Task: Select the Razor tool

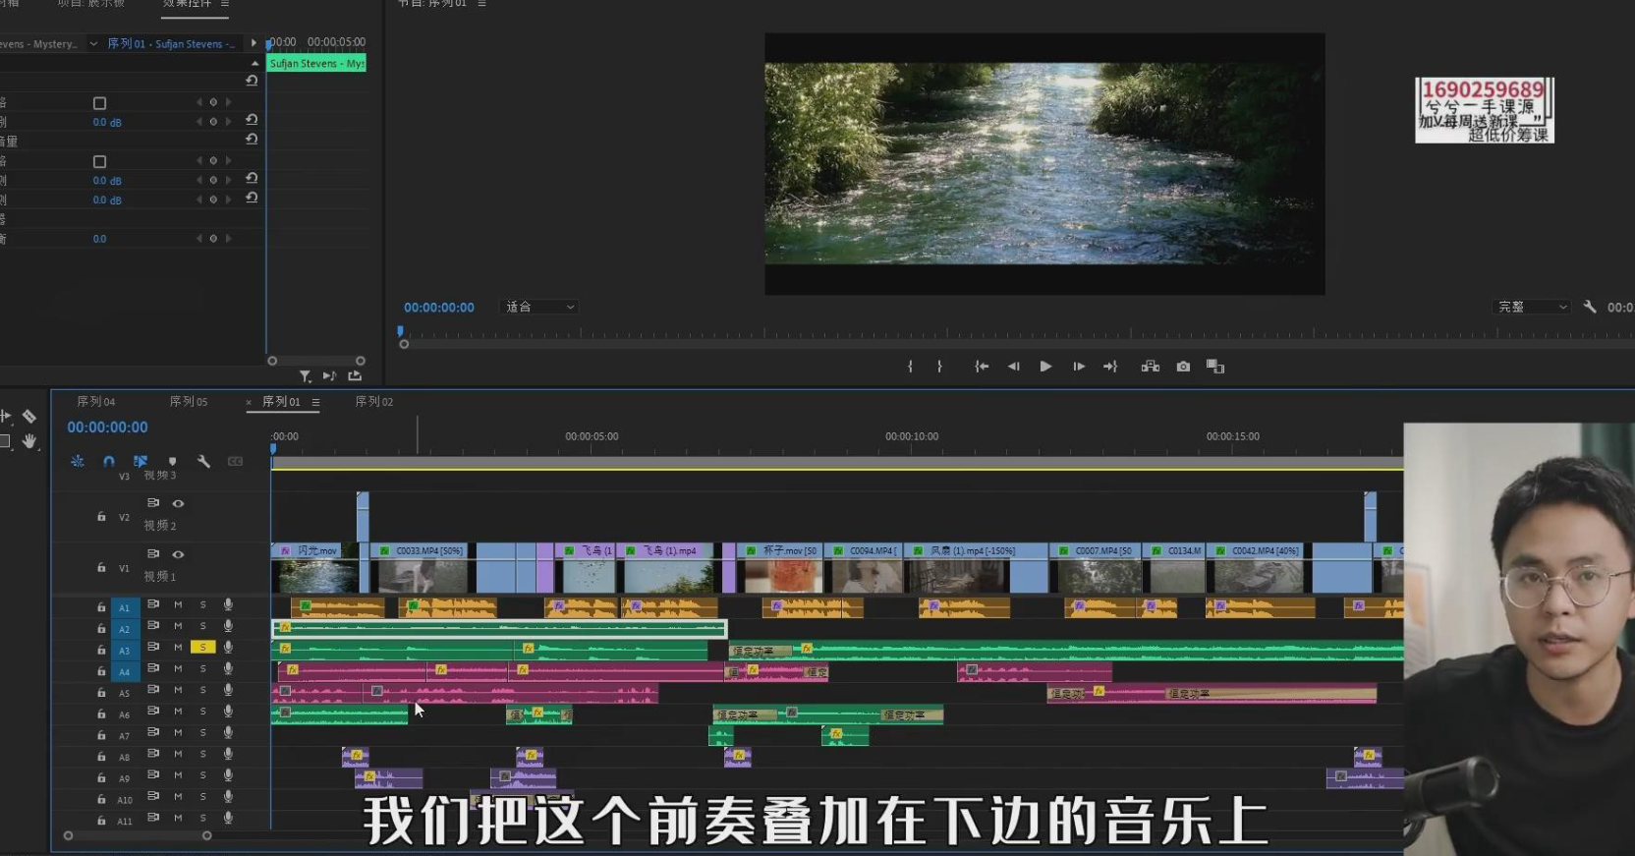Action: tap(29, 417)
